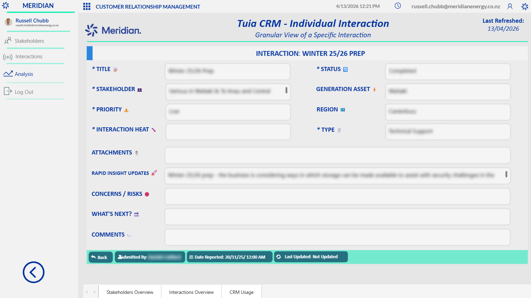Open the app launcher grid icon
Screen dimensions: 531x298
click(x=87, y=7)
